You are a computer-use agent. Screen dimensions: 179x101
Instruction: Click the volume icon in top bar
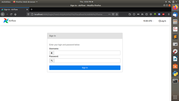pos(170,2)
